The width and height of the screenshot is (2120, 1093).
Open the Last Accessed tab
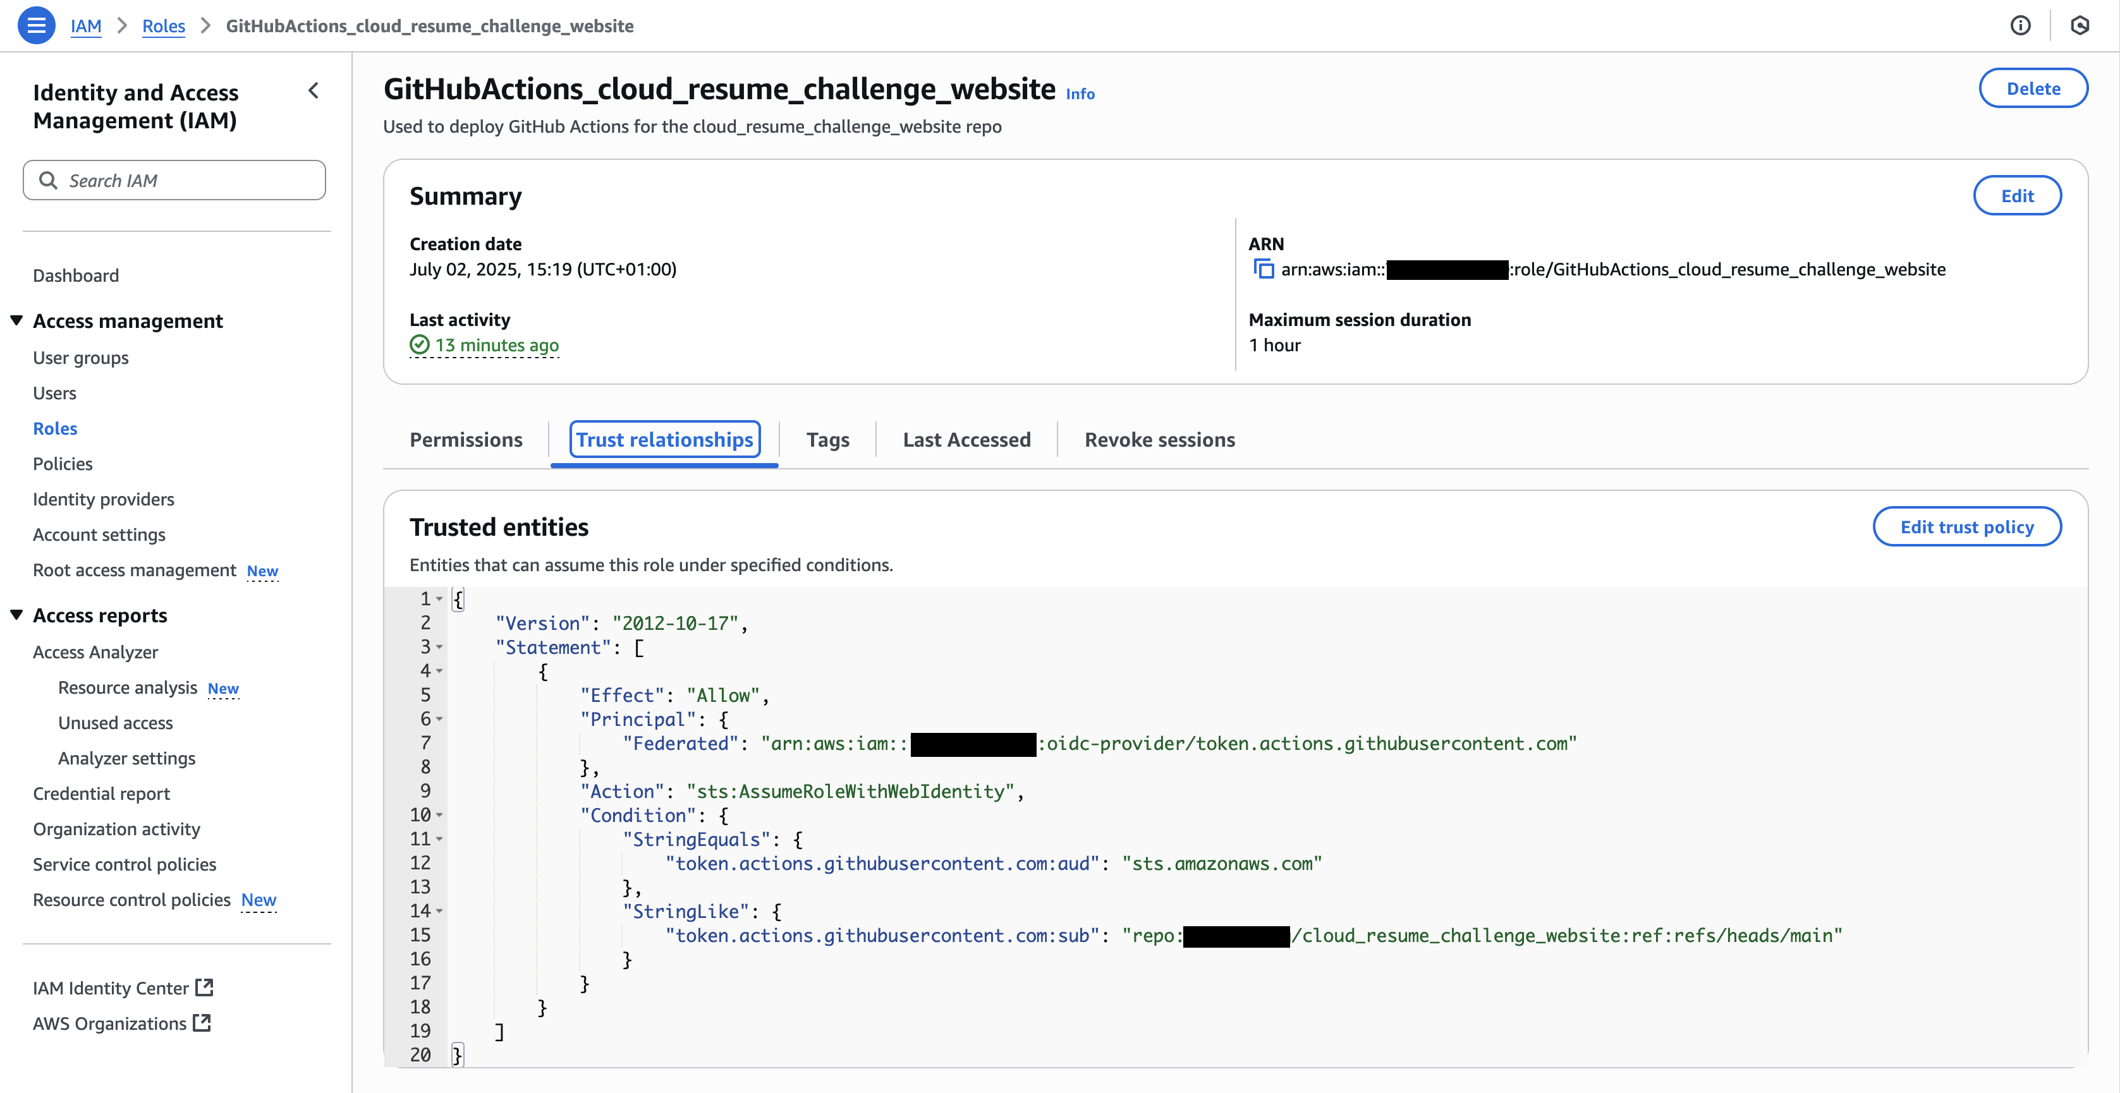(966, 439)
